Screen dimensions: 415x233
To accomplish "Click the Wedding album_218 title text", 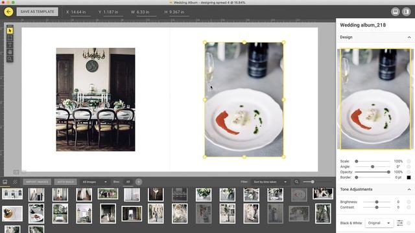I will (362, 25).
